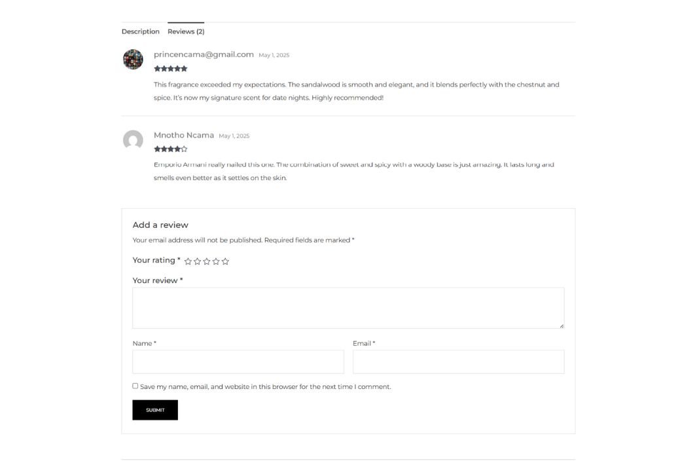Click the Mnotho Ncama reviewer name
This screenshot has width=697, height=465.
tap(184, 135)
